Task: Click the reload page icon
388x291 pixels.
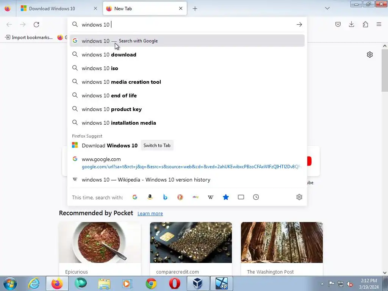Action: tap(36, 25)
